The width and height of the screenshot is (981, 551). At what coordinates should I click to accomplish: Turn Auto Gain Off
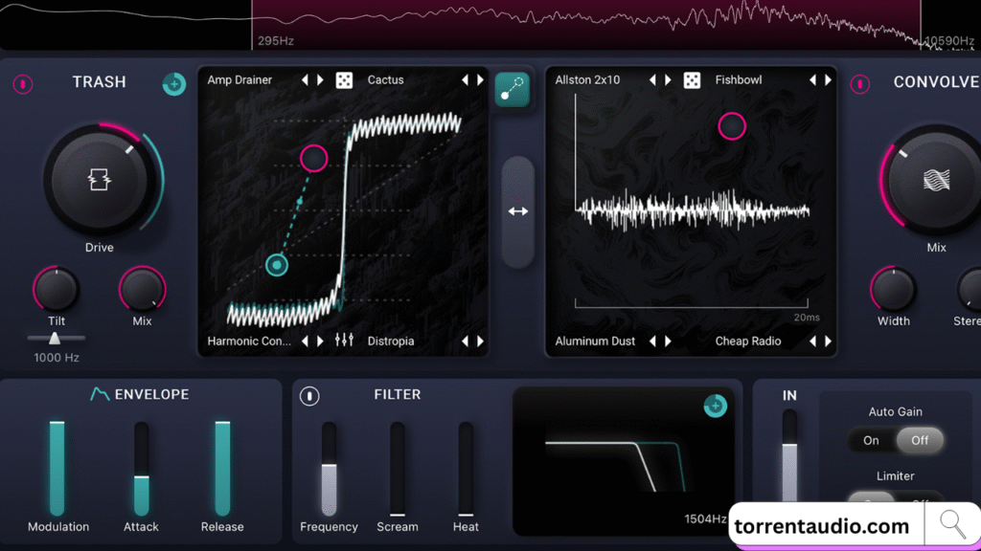(x=920, y=440)
